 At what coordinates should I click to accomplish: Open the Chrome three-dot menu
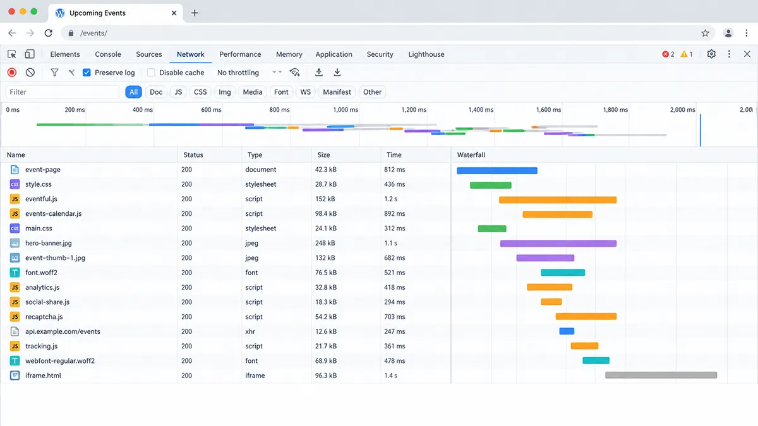pyautogui.click(x=746, y=33)
